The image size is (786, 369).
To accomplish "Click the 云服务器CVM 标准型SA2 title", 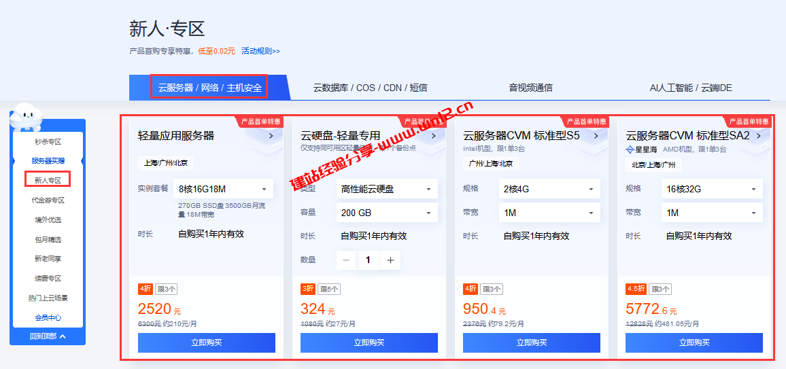I will click(688, 136).
